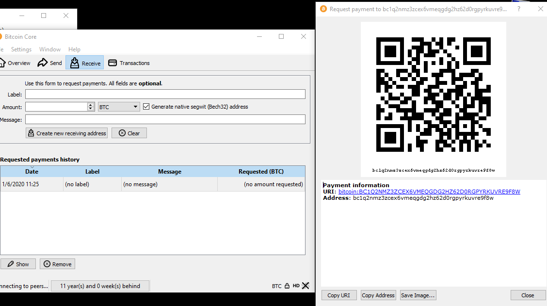The width and height of the screenshot is (547, 306).
Task: Click the network connection disabled icon
Action: [306, 286]
